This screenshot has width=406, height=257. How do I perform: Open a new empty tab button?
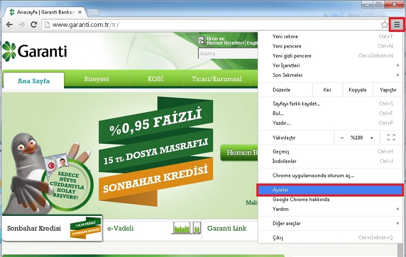click(x=93, y=12)
